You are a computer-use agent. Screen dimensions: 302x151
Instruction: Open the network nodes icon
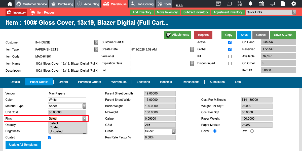tap(240, 4)
